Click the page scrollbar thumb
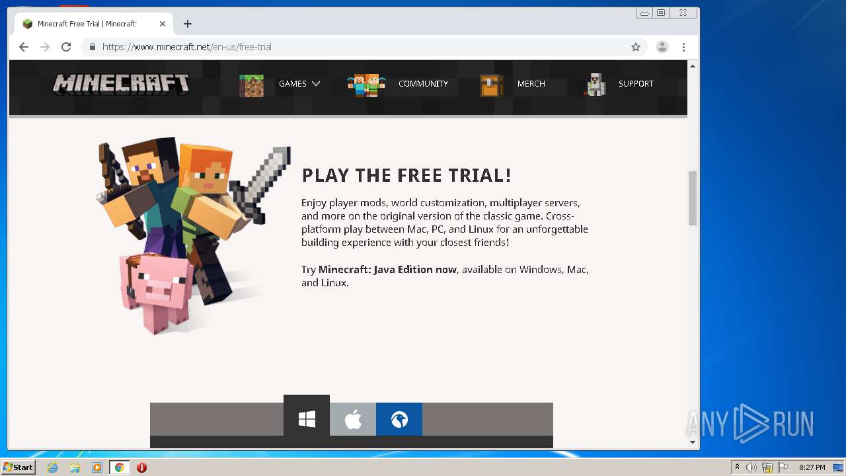846x476 pixels. click(693, 198)
